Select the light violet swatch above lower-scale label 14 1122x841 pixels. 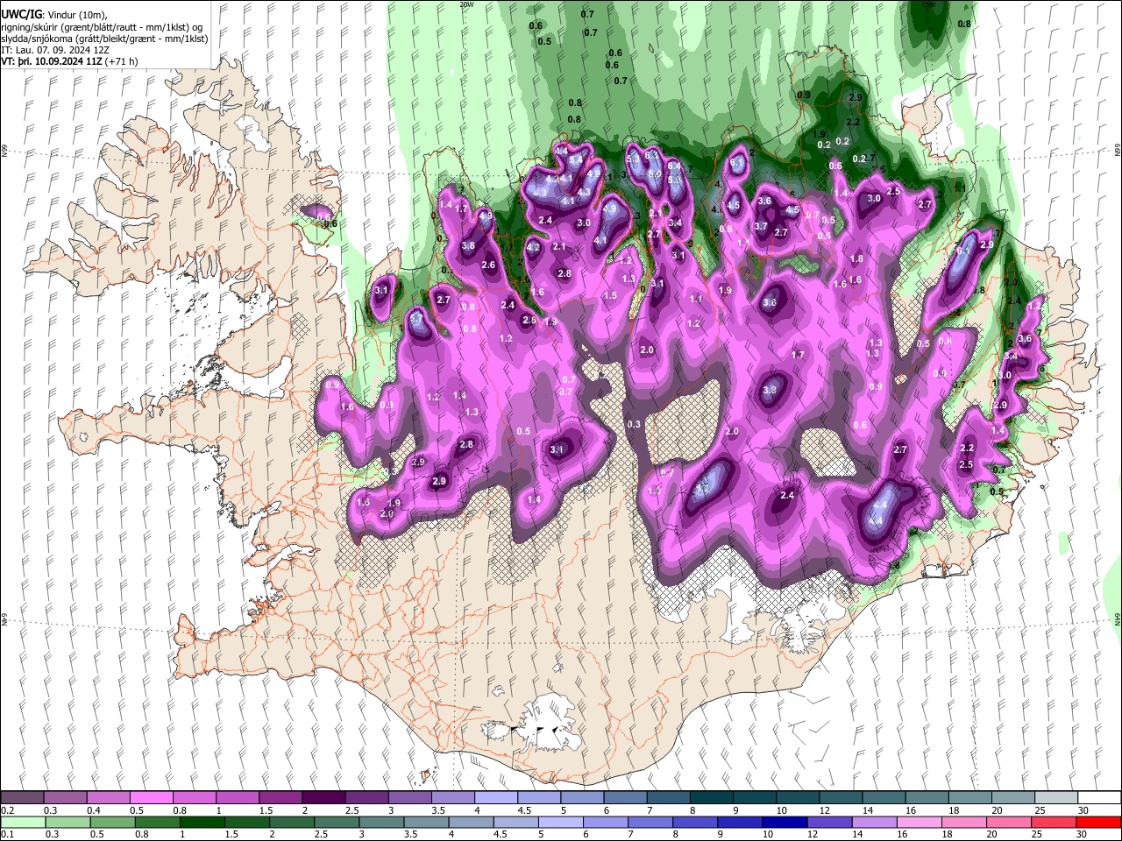click(874, 822)
